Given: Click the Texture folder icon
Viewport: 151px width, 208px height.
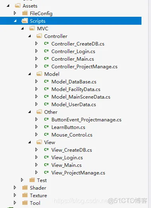Looking at the screenshot, I should point(25,195).
